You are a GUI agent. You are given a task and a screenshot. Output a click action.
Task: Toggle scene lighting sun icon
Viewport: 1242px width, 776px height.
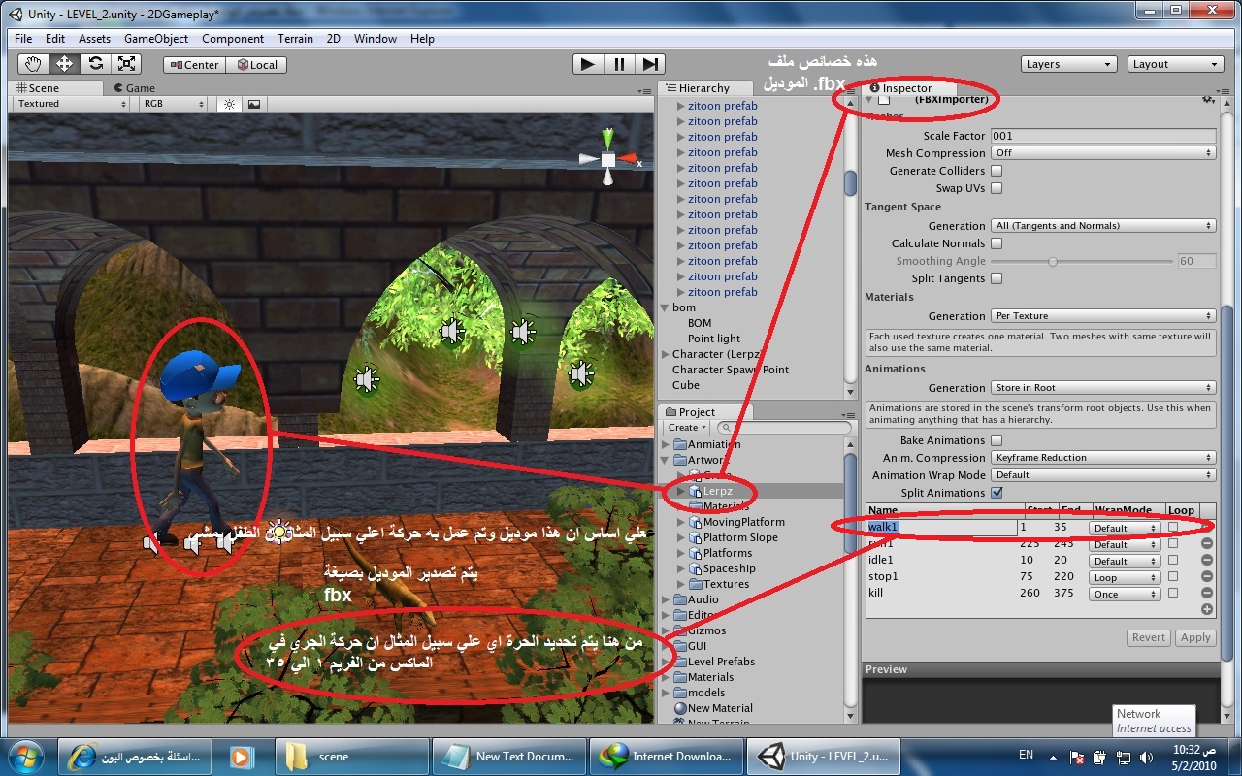pyautogui.click(x=229, y=104)
